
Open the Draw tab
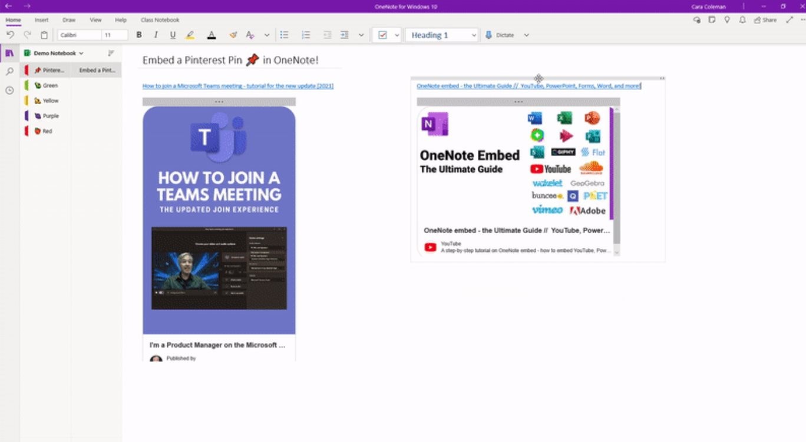69,20
